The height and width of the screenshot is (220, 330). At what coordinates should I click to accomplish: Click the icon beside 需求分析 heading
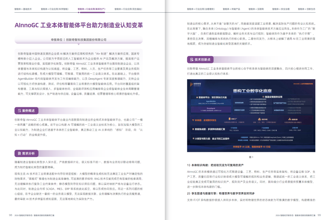point(19,153)
